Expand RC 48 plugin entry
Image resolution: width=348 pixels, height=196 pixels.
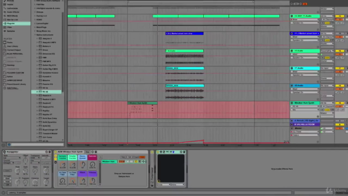[x=37, y=91]
